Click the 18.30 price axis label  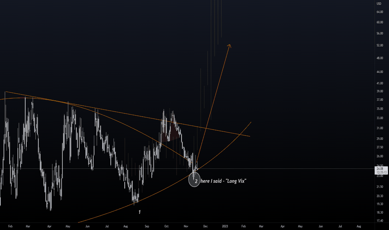[x=380, y=212]
